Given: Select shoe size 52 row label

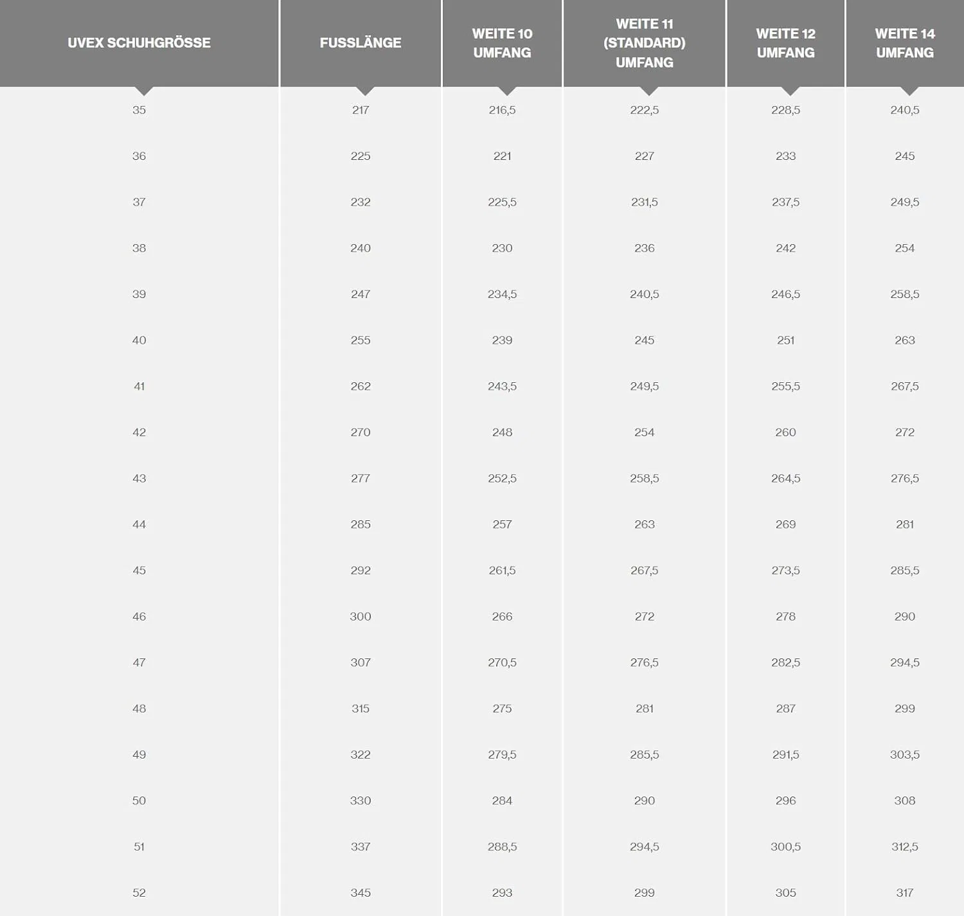Looking at the screenshot, I should pos(139,893).
